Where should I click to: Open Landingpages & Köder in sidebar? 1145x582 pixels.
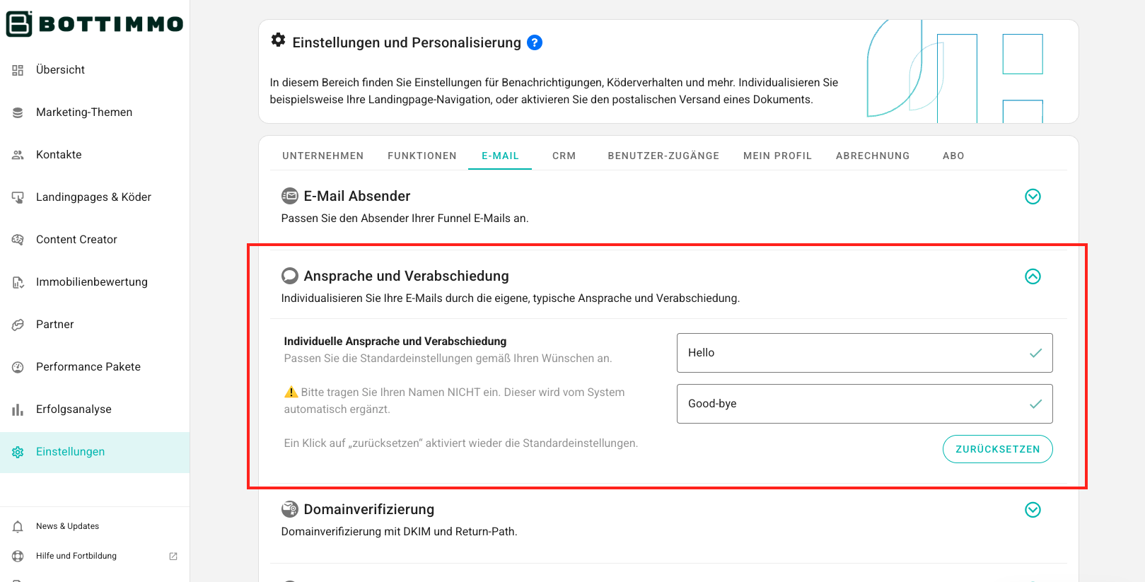pos(93,197)
